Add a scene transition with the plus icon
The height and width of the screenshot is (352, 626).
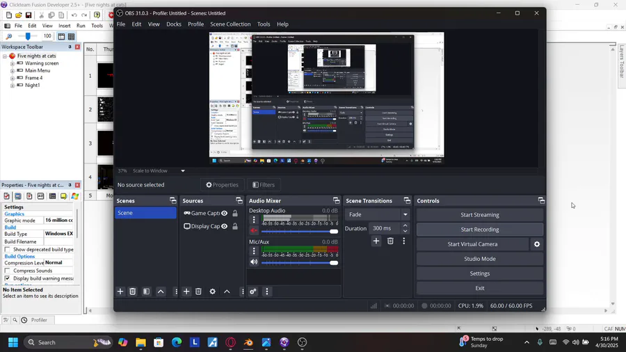[376, 241]
